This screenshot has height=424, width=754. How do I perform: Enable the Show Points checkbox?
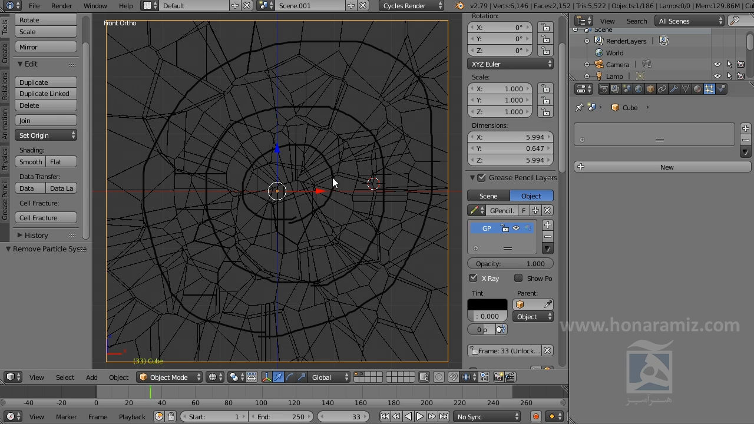pos(518,278)
